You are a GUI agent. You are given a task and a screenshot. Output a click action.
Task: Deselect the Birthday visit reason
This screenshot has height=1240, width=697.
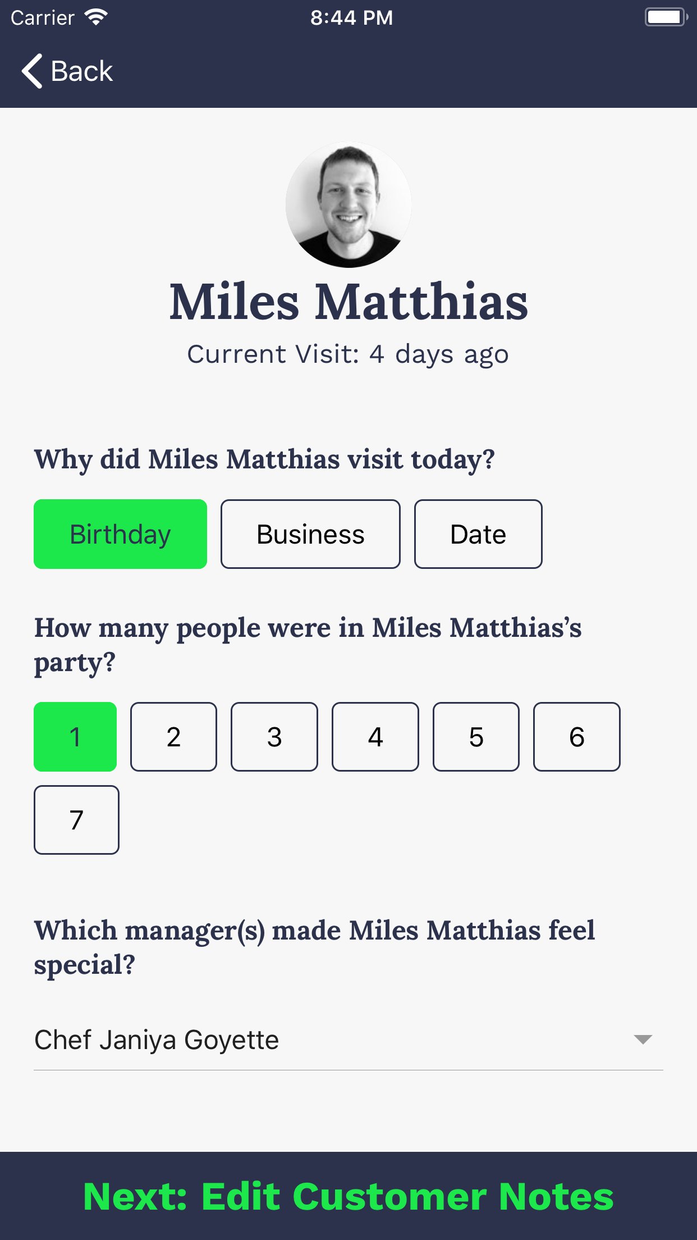120,534
